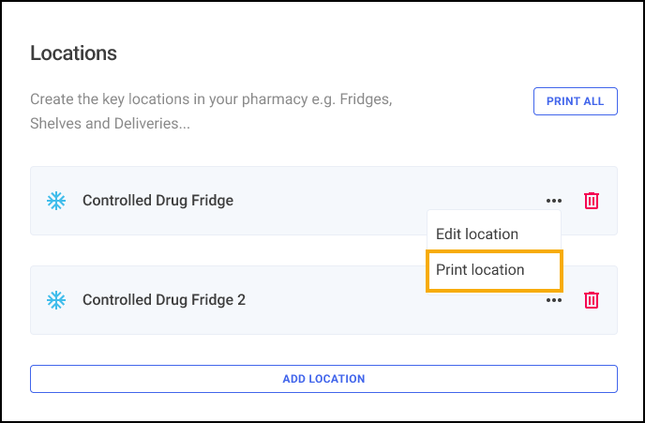Image resolution: width=645 pixels, height=423 pixels.
Task: Click the 'Shelves and Deliveries...' text line
Action: point(110,123)
